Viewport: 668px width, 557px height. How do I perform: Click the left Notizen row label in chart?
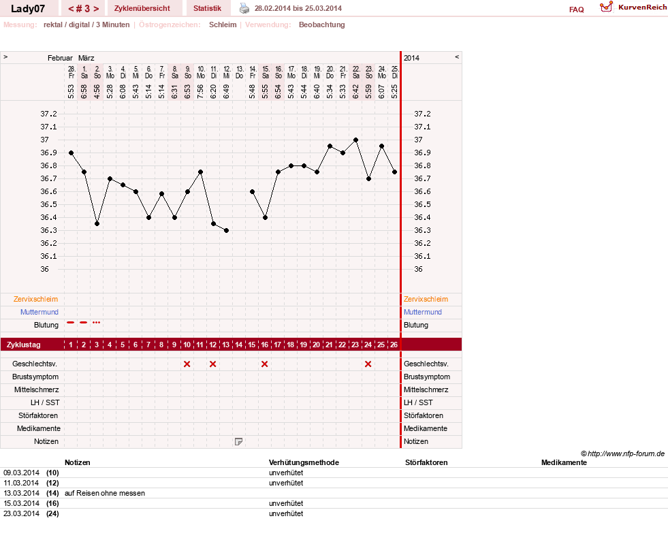(46, 441)
